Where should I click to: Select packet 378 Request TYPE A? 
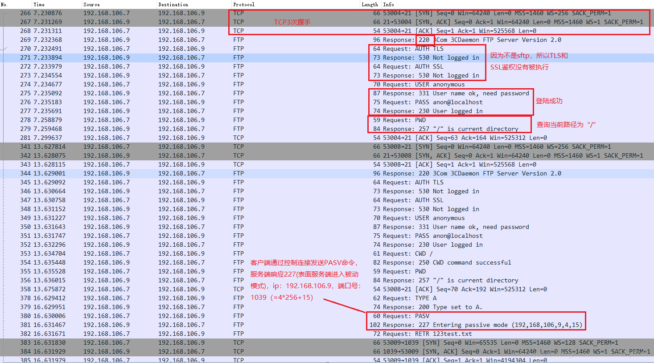point(327,298)
